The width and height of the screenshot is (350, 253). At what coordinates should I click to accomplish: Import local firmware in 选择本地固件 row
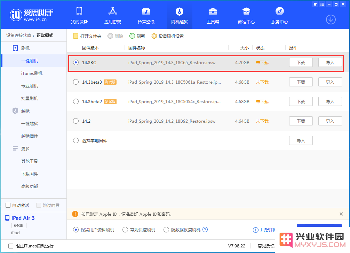click(x=301, y=140)
